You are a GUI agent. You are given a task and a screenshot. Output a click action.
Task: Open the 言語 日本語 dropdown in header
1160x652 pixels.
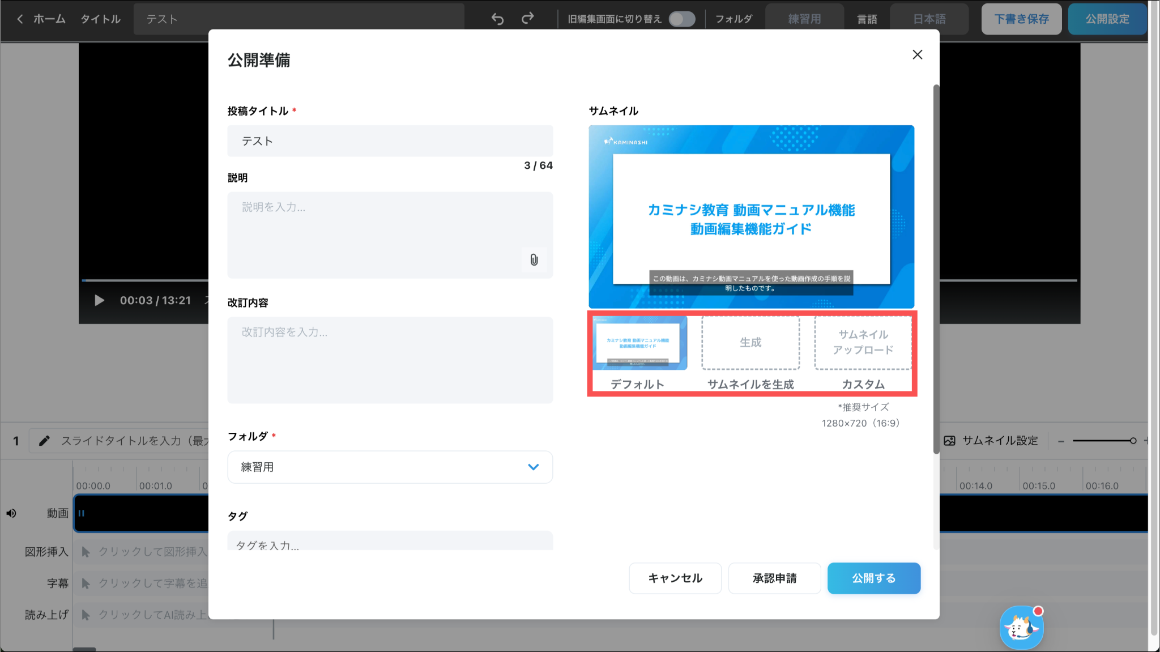pyautogui.click(x=929, y=19)
